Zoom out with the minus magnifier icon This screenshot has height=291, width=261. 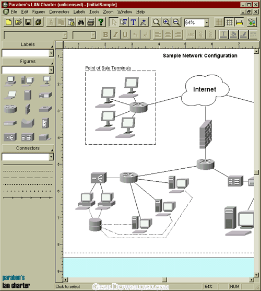click(x=176, y=22)
